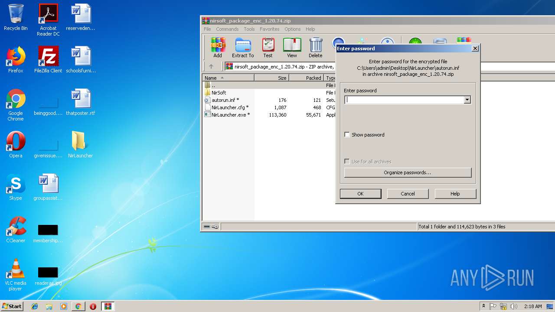Open Recycle Bin desktop icon
The height and width of the screenshot is (312, 555).
click(x=16, y=17)
